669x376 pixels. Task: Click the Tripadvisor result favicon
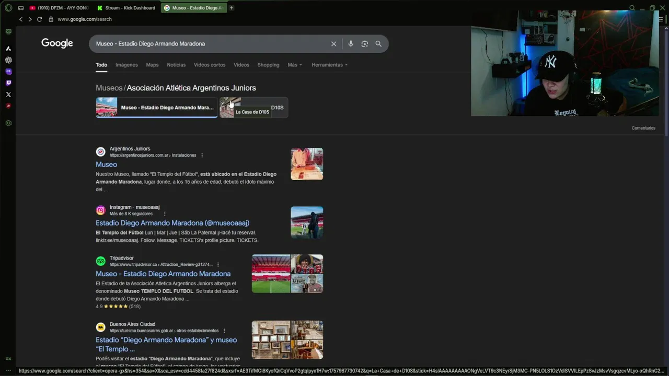[x=100, y=261]
